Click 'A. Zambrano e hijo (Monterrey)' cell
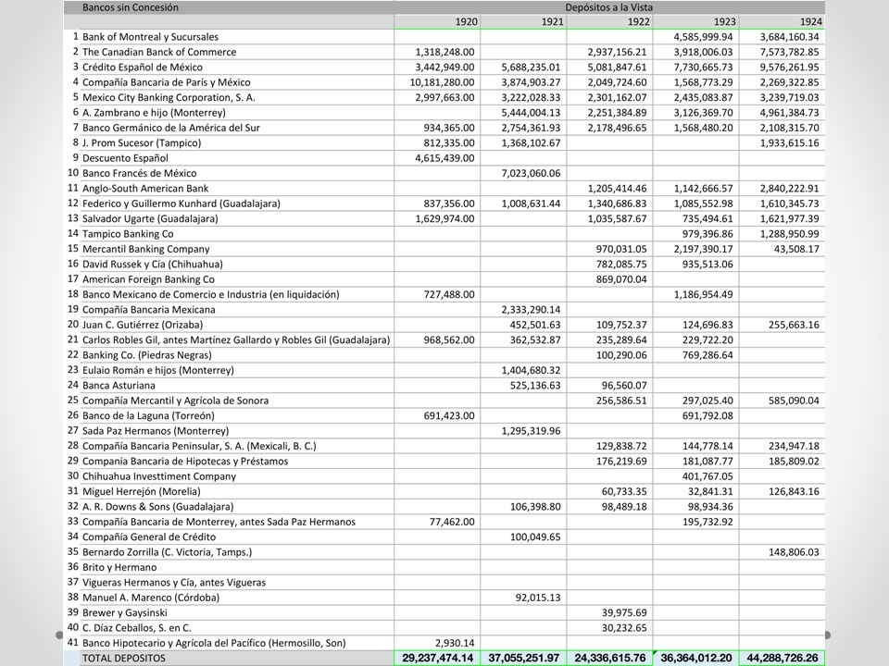Screen dimensions: 889x666 237,113
